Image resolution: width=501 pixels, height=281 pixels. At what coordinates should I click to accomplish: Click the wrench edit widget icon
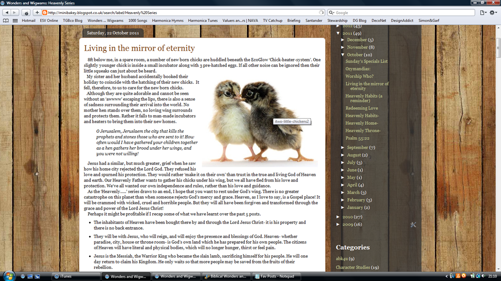click(x=413, y=225)
